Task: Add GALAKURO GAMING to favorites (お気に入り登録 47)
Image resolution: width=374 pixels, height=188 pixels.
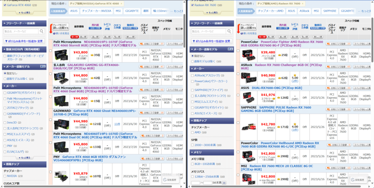Action: [x=152, y=67]
